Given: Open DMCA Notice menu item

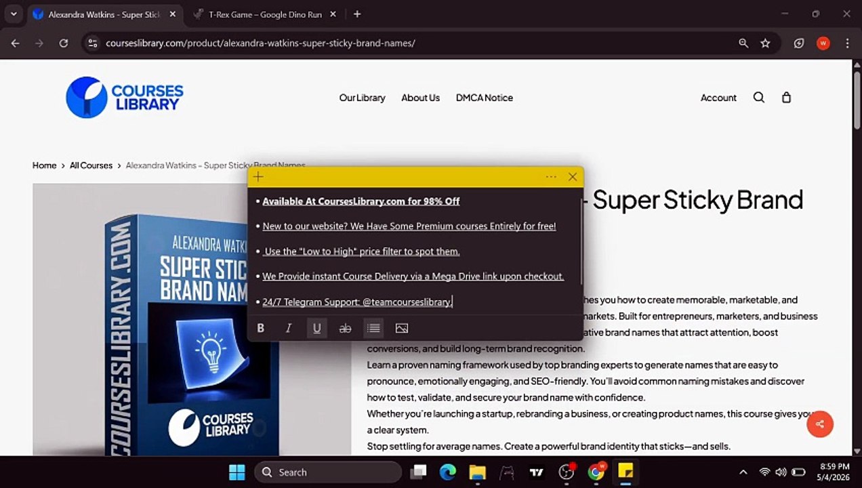Looking at the screenshot, I should [484, 98].
